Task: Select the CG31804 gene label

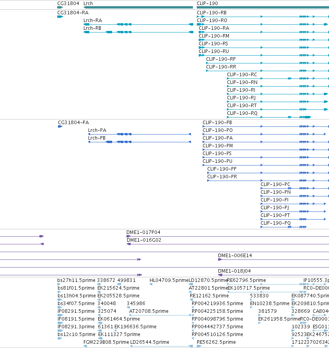Action: pos(68,3)
